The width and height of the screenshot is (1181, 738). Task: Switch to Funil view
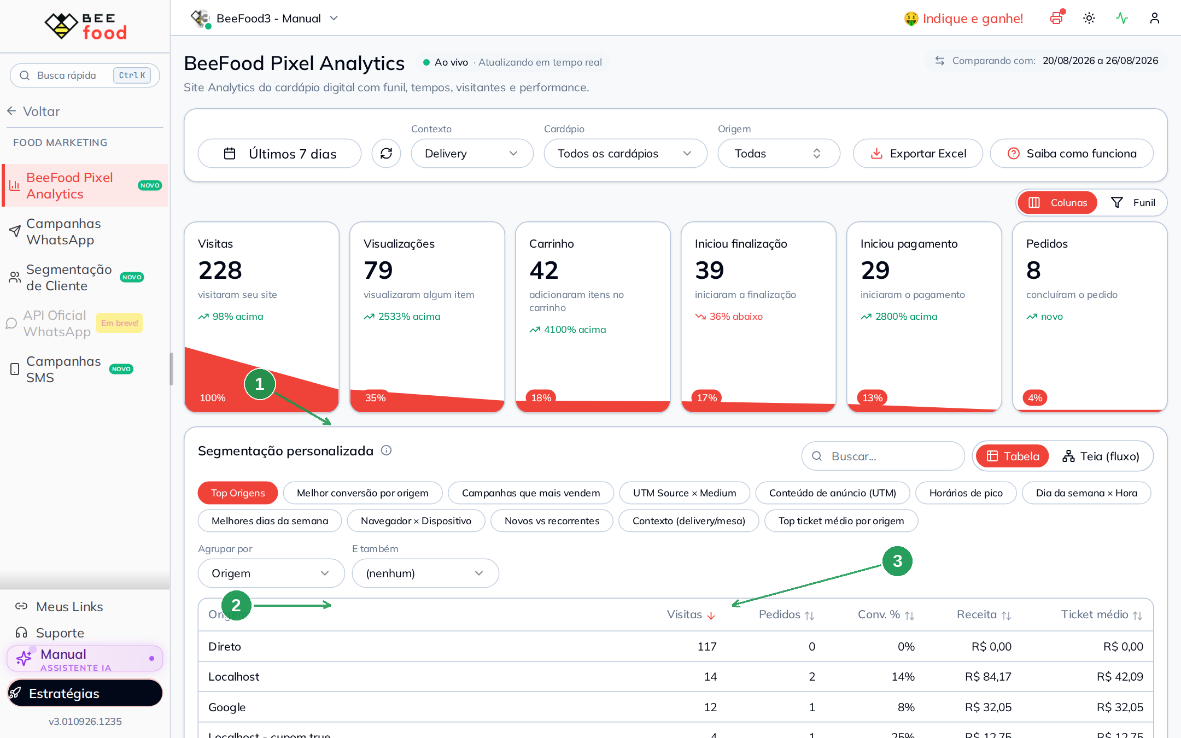(x=1132, y=203)
